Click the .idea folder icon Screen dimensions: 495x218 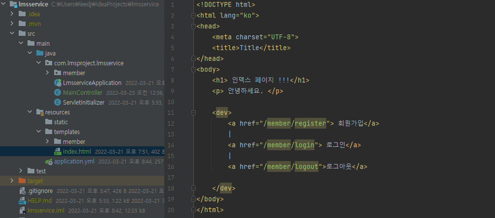pyautogui.click(x=22, y=14)
